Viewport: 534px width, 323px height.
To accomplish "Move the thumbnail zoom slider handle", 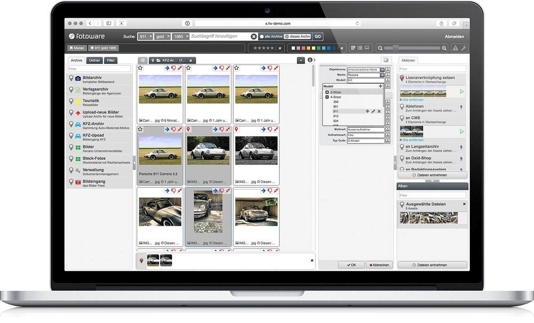I will click(395, 49).
